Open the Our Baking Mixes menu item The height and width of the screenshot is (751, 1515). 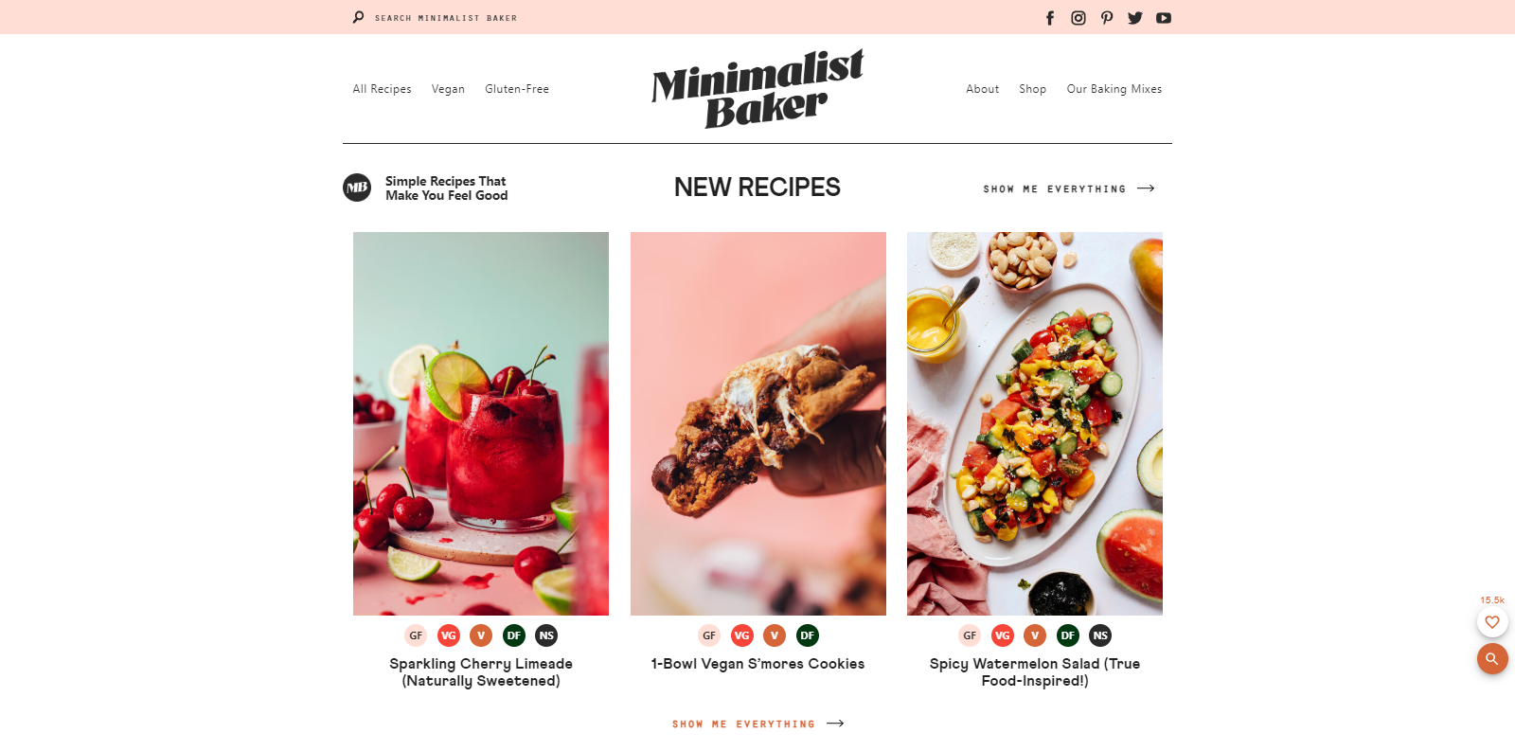point(1114,89)
